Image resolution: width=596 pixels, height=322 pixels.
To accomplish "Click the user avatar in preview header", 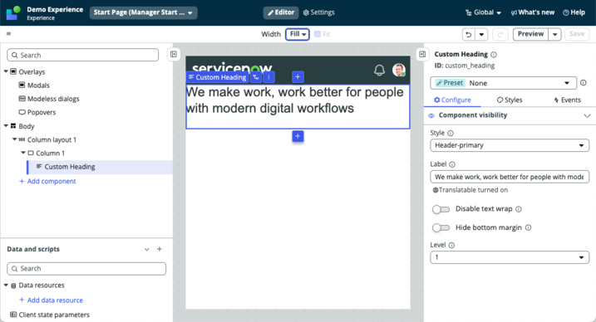I will (x=399, y=70).
